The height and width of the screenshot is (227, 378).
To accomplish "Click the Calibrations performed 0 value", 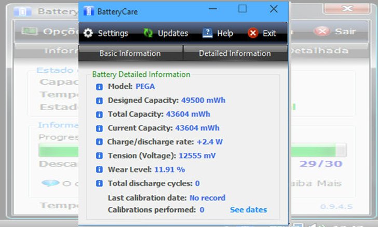I will (202, 210).
